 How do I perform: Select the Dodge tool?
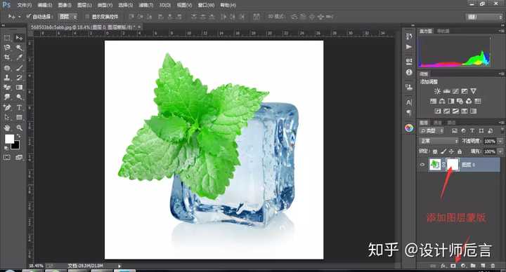[19, 97]
